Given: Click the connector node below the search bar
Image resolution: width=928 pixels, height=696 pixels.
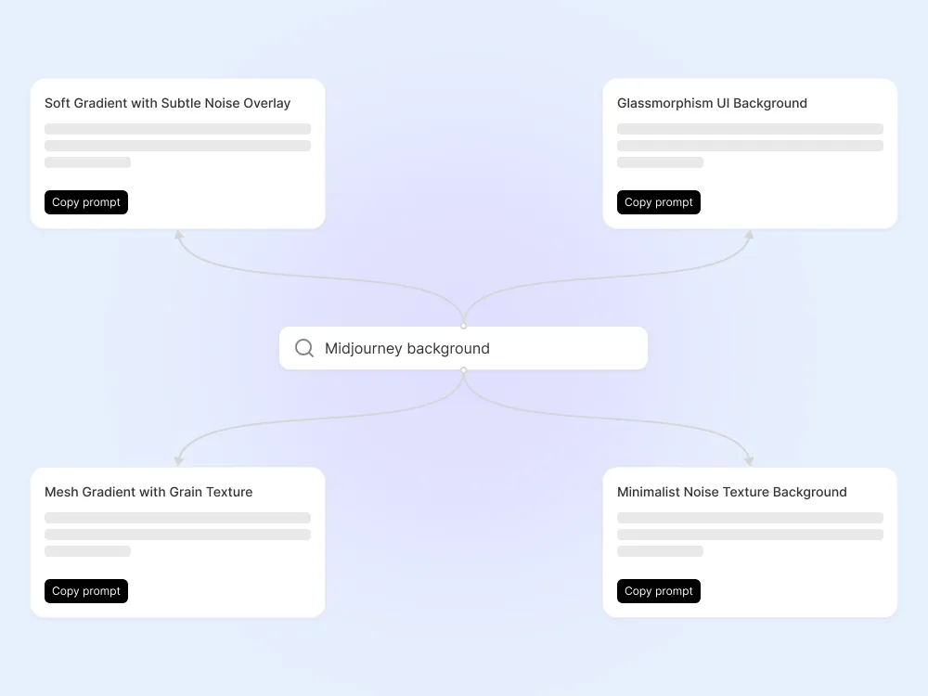Looking at the screenshot, I should pos(463,370).
